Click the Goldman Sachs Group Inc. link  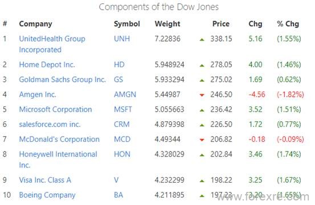63,80
